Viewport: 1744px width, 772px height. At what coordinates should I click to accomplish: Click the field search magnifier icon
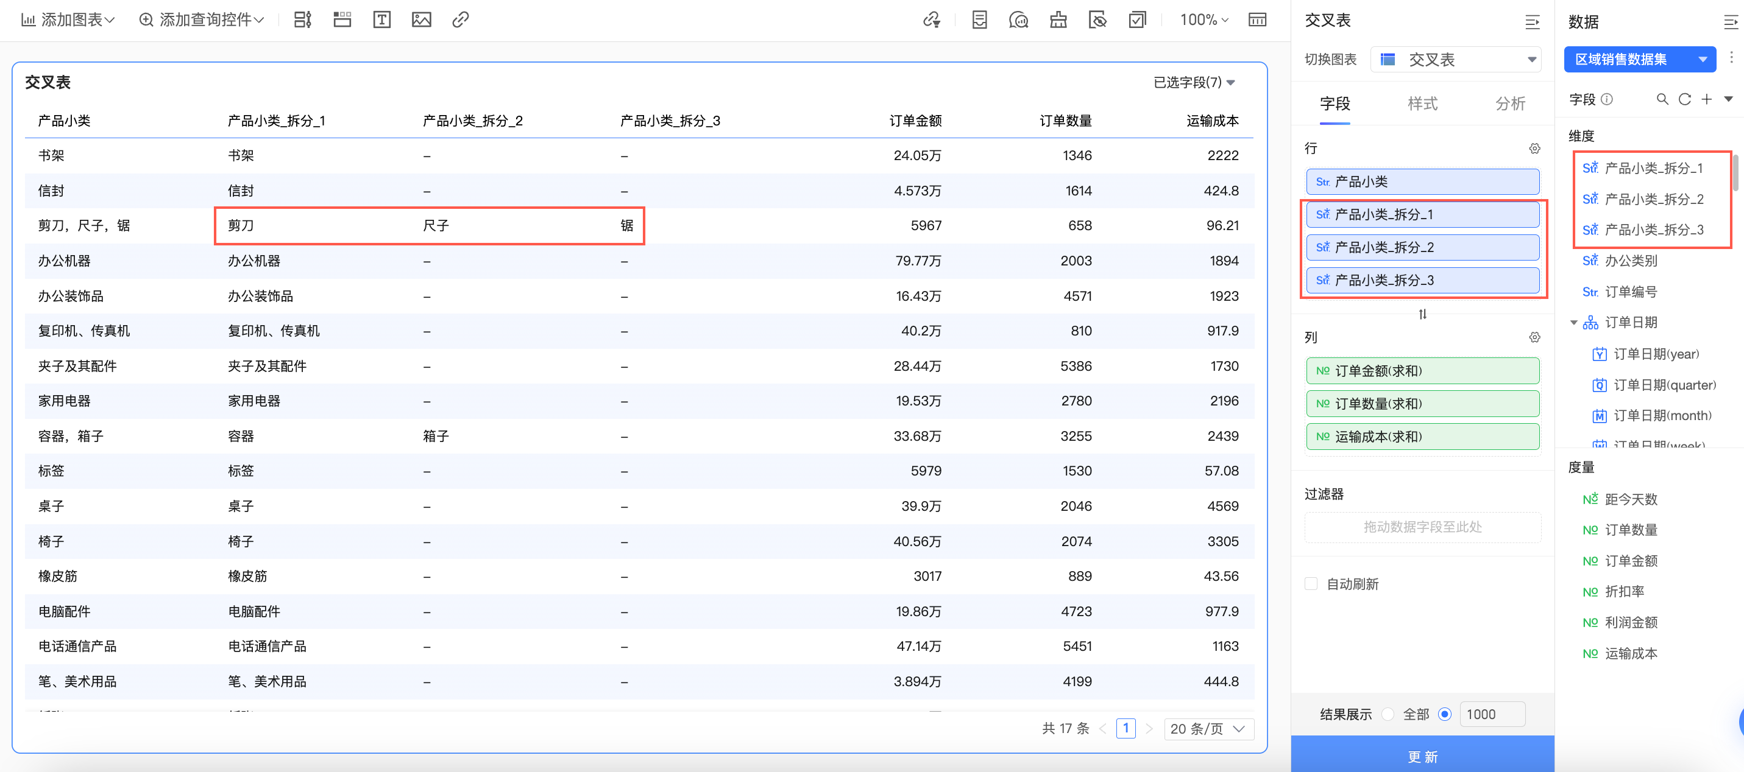pos(1662,99)
